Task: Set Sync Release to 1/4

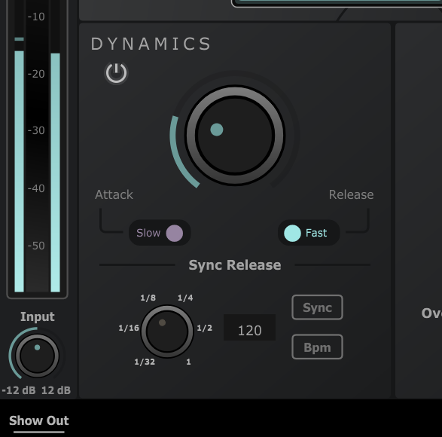Action: tap(185, 298)
